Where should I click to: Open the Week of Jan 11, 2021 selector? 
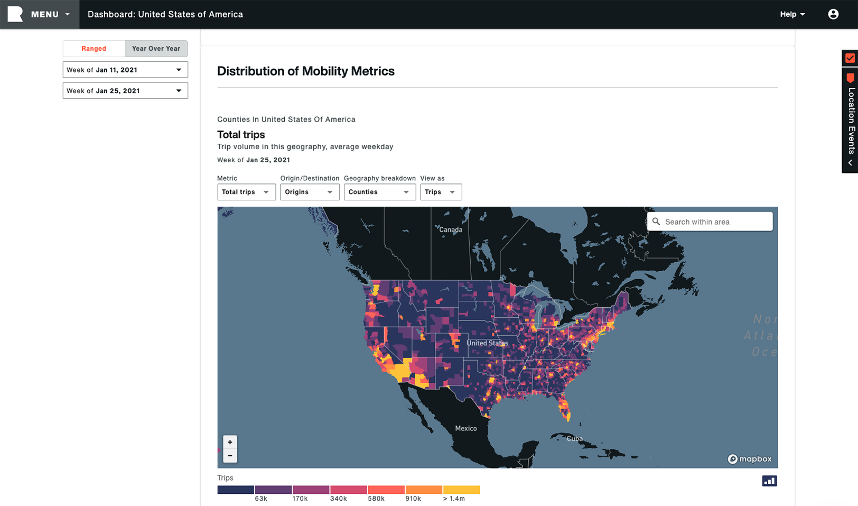click(125, 70)
